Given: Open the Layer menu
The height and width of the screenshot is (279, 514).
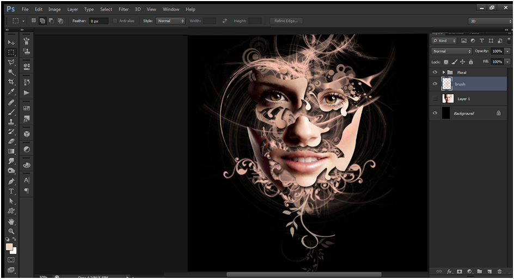Looking at the screenshot, I should (72, 9).
